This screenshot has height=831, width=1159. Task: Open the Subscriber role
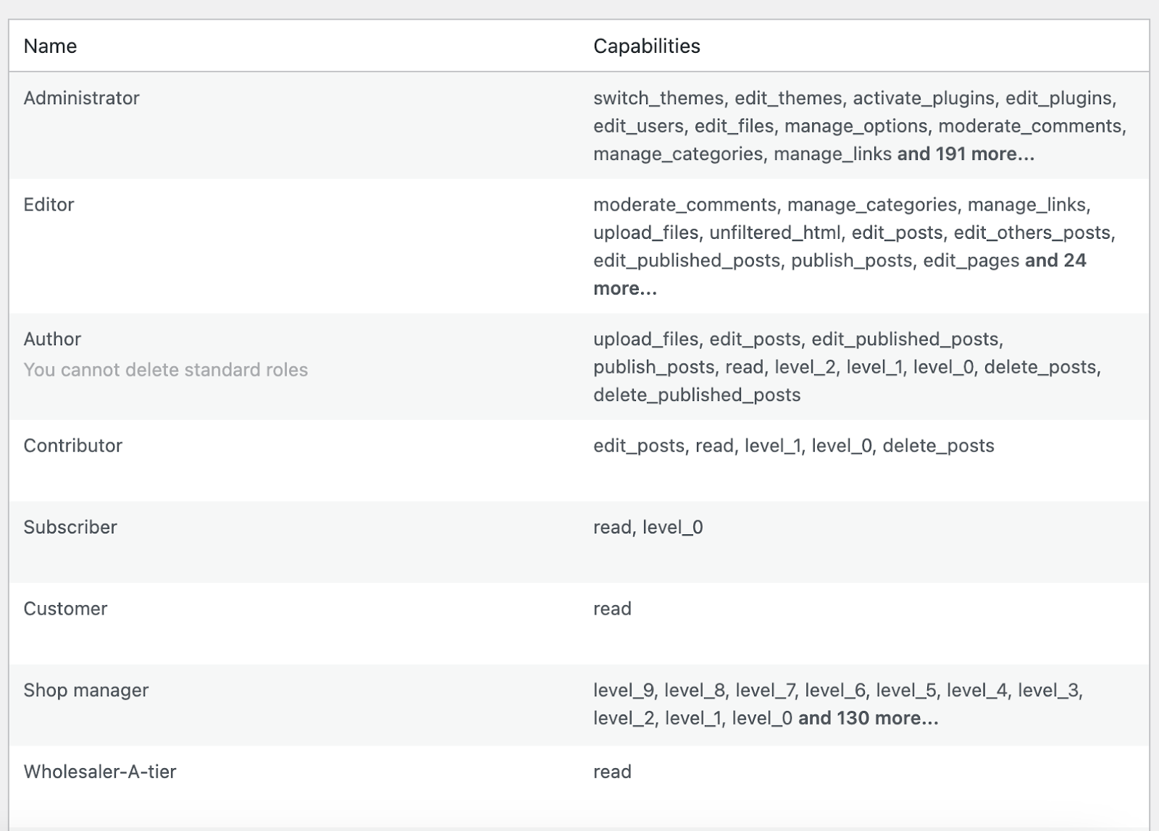pyautogui.click(x=70, y=528)
